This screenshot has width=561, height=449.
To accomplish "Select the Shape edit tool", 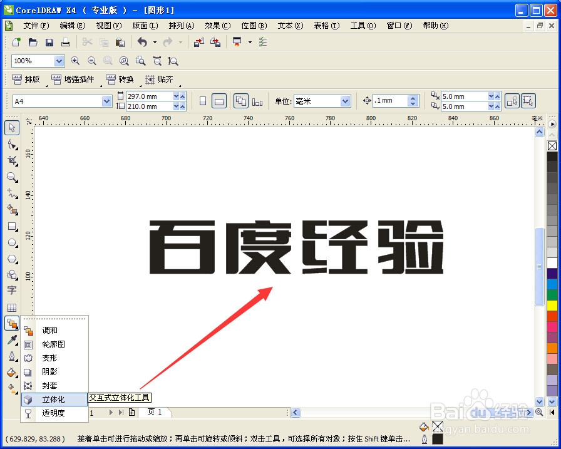I will (12, 145).
